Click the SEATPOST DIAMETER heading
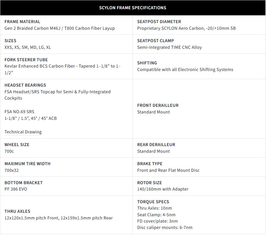The image size is (266, 235). coord(159,22)
